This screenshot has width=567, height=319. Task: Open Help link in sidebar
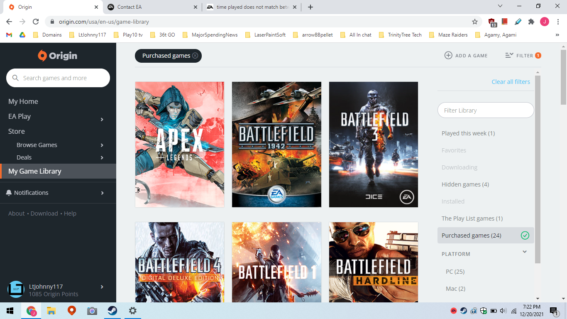pyautogui.click(x=70, y=213)
